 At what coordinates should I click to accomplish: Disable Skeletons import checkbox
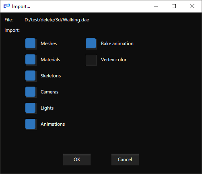31,76
